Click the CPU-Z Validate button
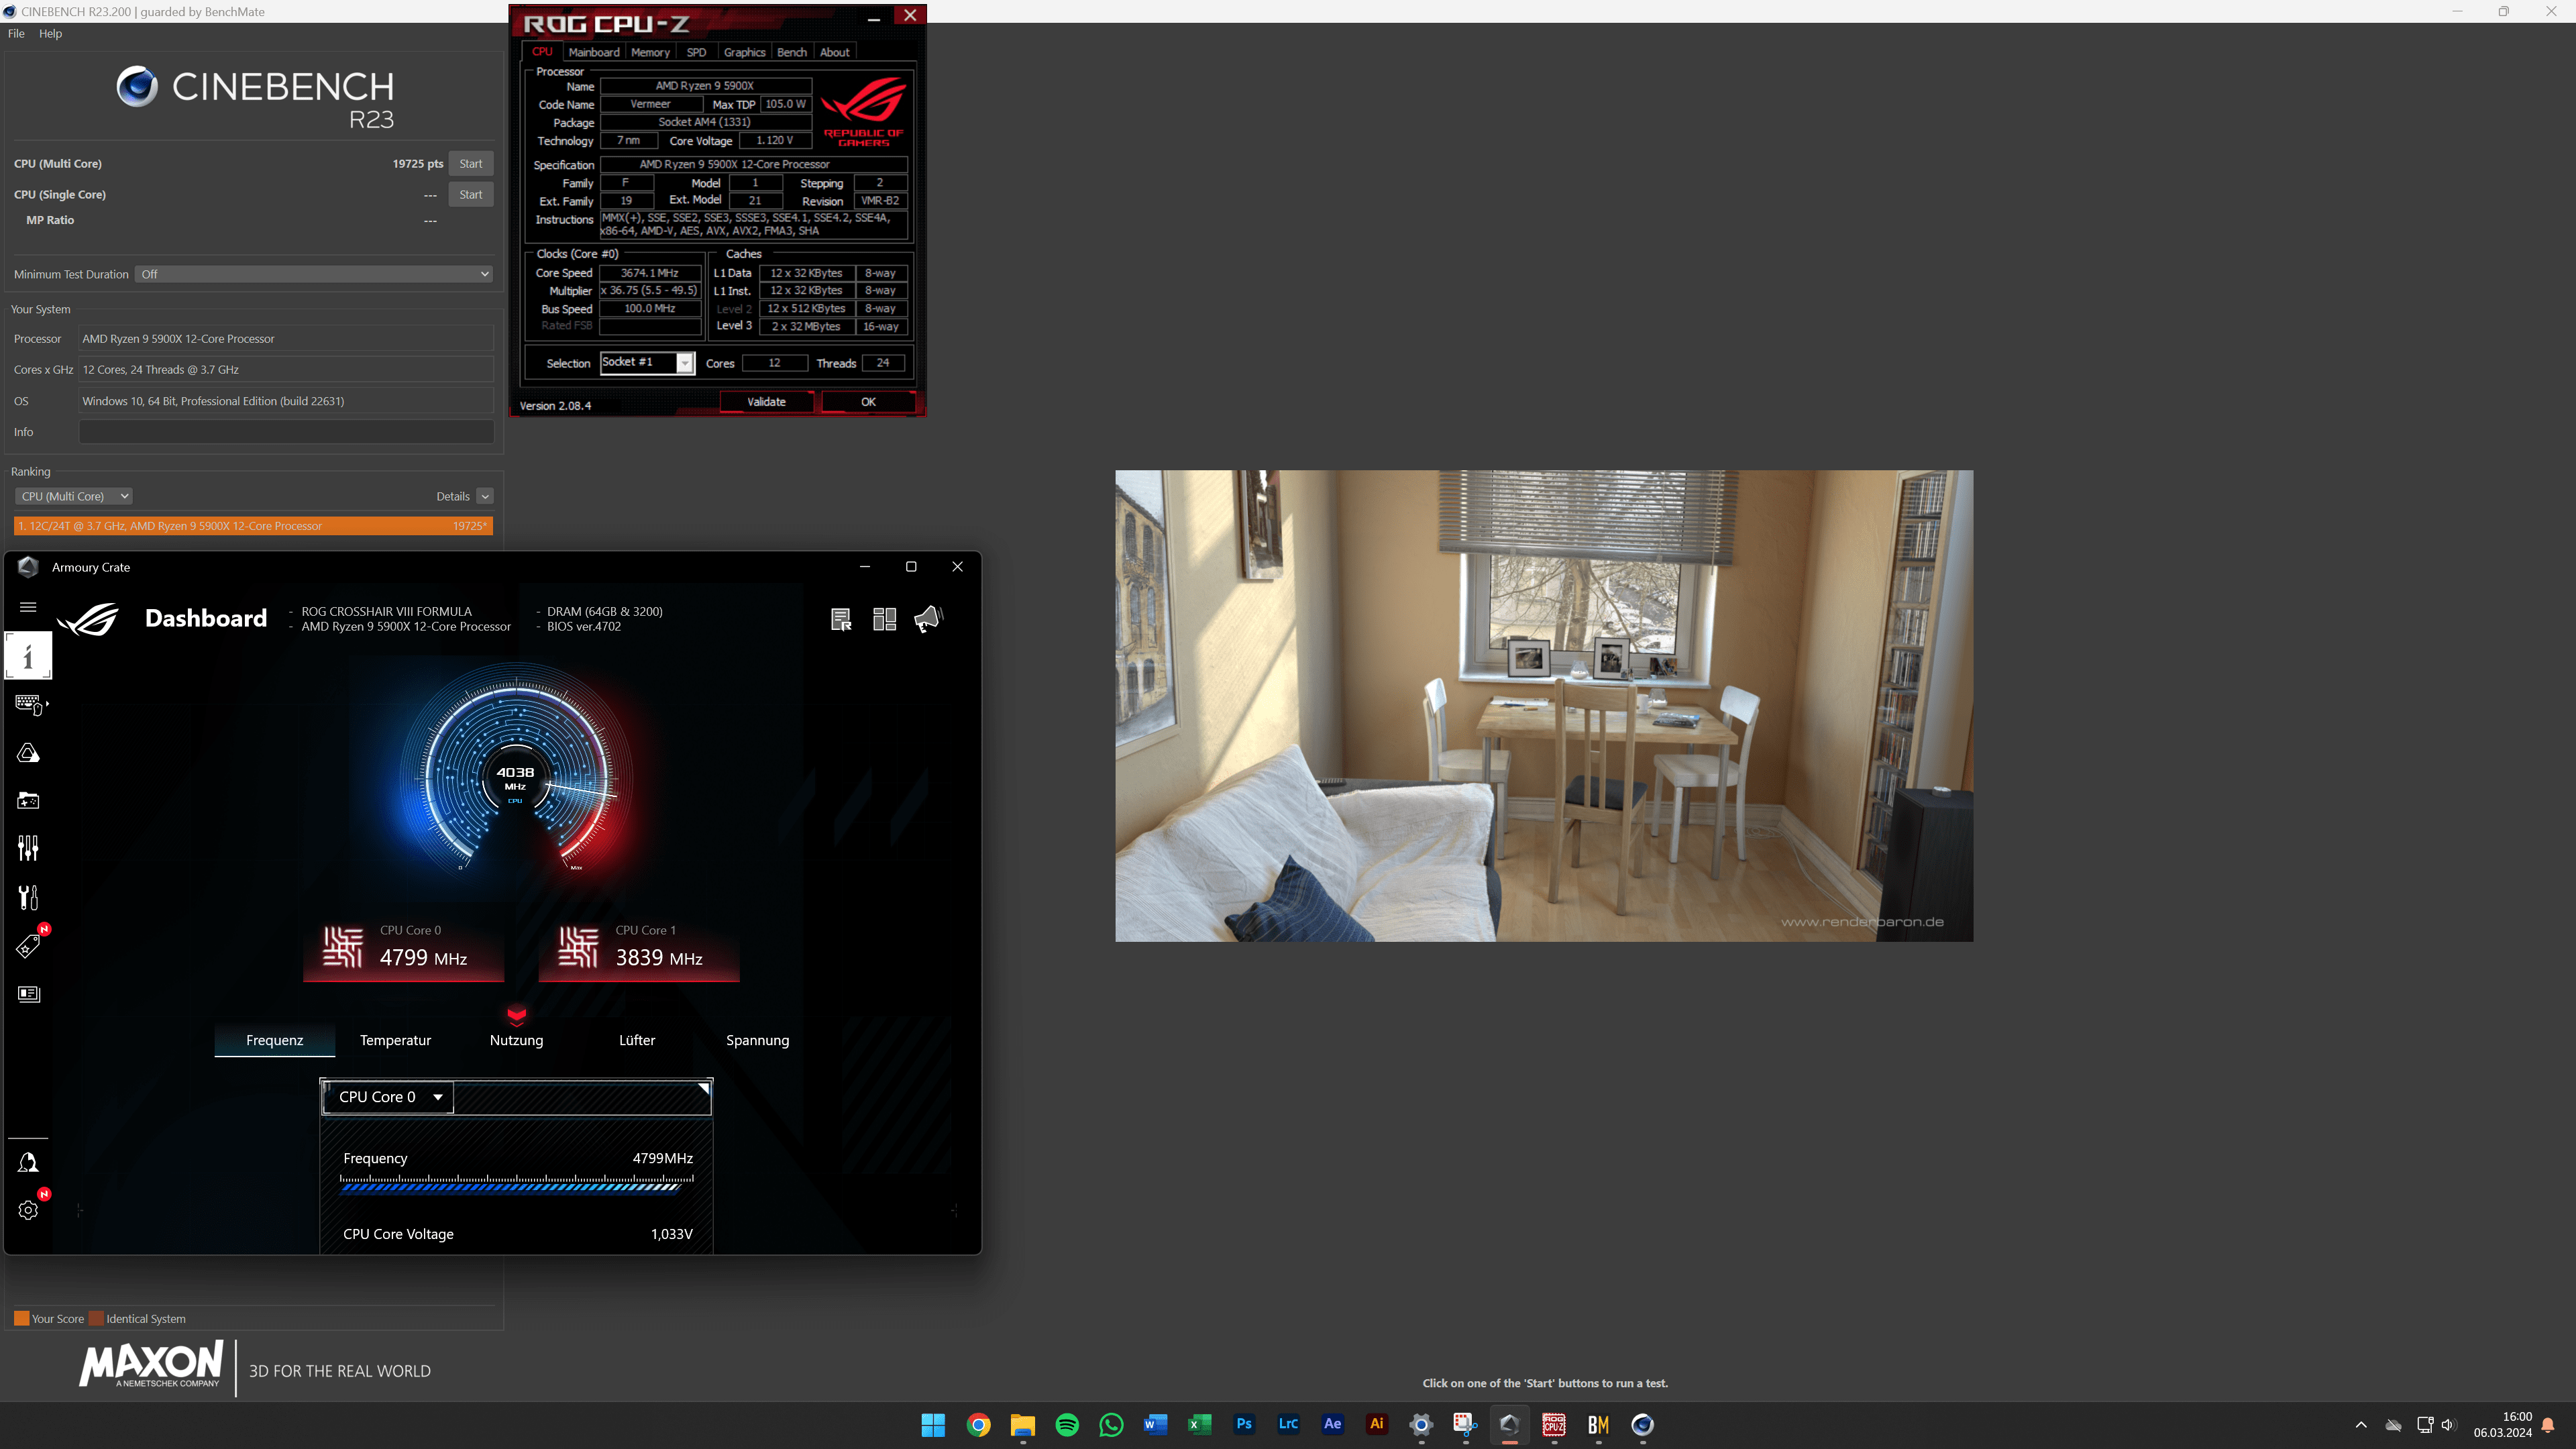Viewport: 2576px width, 1449px height. coord(766,401)
